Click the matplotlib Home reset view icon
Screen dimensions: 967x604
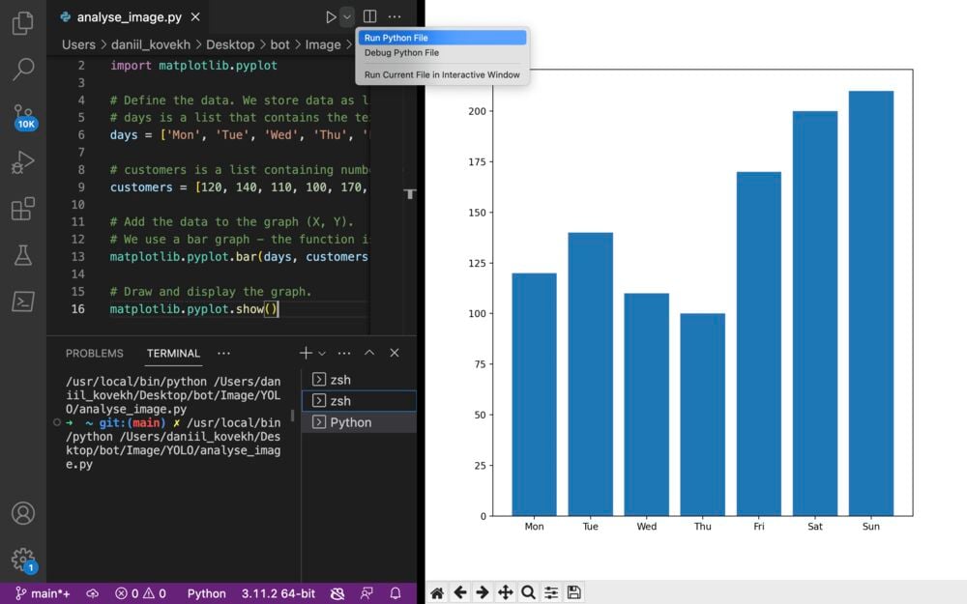click(x=437, y=592)
